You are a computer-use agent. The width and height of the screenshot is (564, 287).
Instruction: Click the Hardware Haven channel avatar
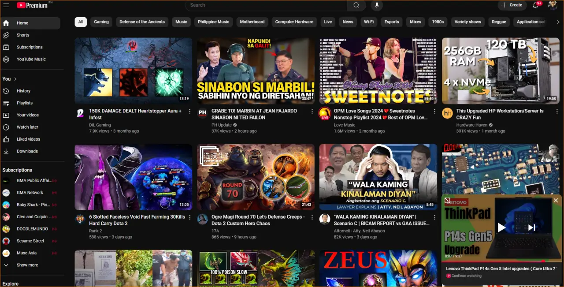pyautogui.click(x=447, y=113)
